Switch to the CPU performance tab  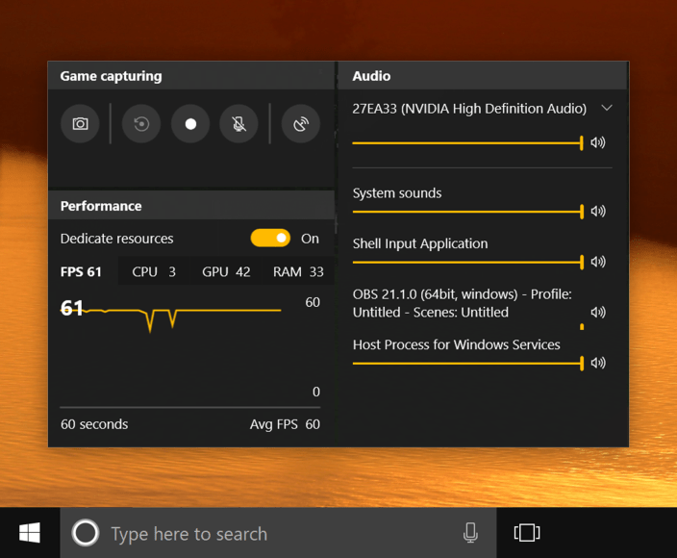click(x=154, y=272)
